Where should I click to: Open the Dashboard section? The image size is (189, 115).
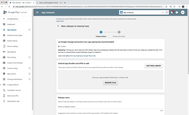coord(11,24)
